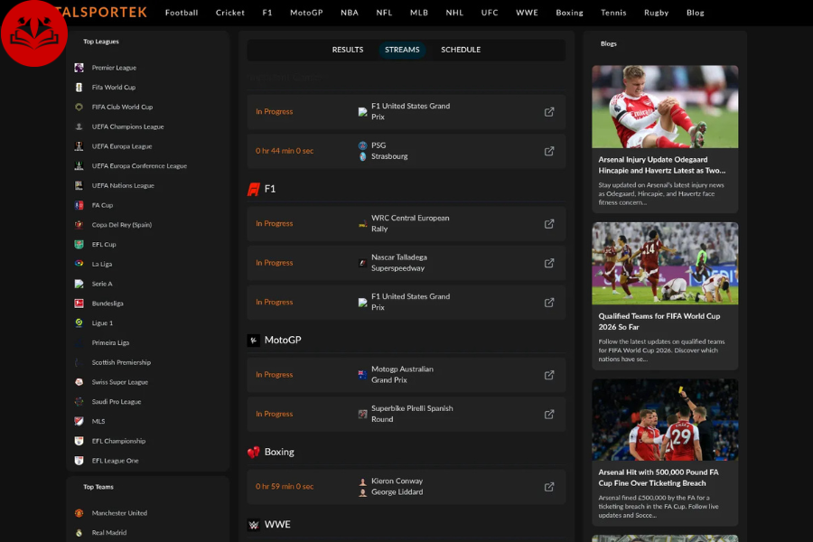
Task: Click the EFL Cup icon
Action: coord(79,244)
